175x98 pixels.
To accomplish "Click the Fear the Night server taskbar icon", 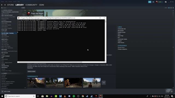I will [x=101, y=96].
